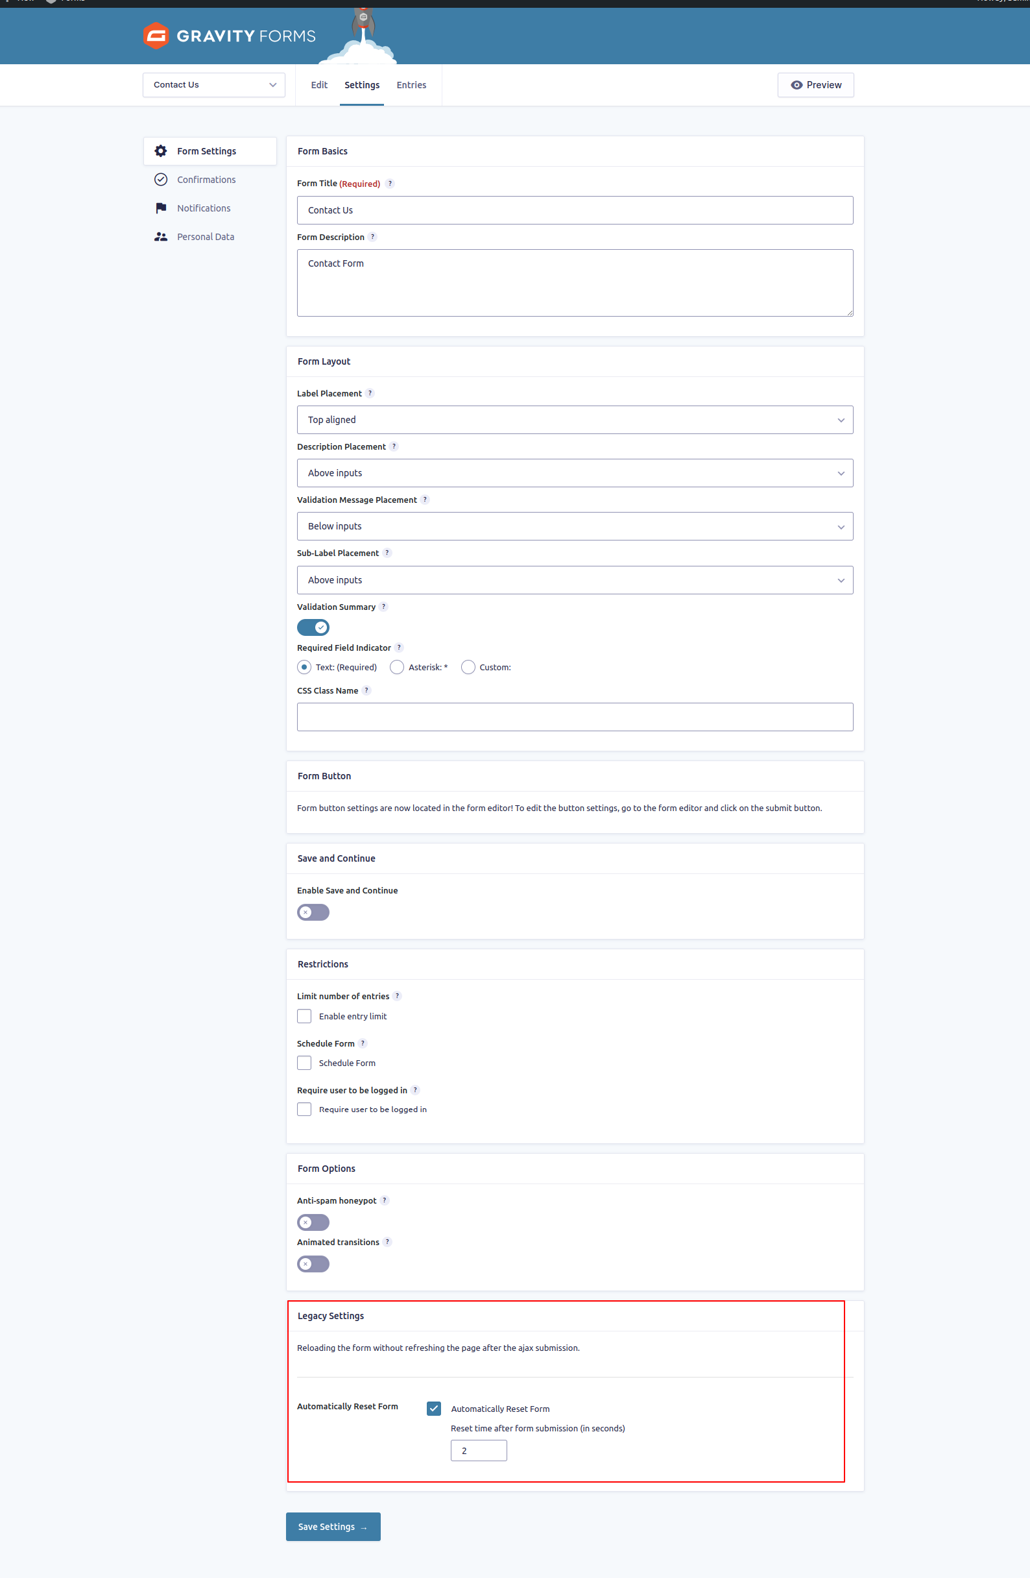This screenshot has height=1578, width=1030.
Task: Enable the Animated transitions switch
Action: [x=313, y=1264]
